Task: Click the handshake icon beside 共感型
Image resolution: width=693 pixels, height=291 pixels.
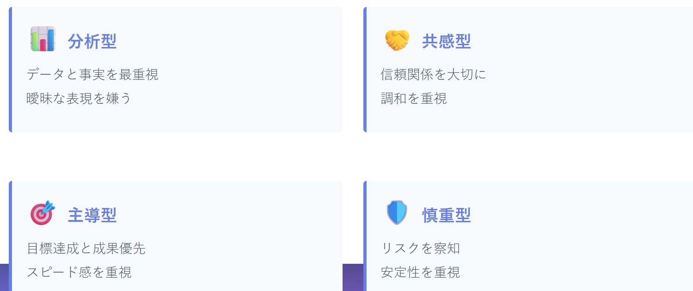Action: pos(397,40)
